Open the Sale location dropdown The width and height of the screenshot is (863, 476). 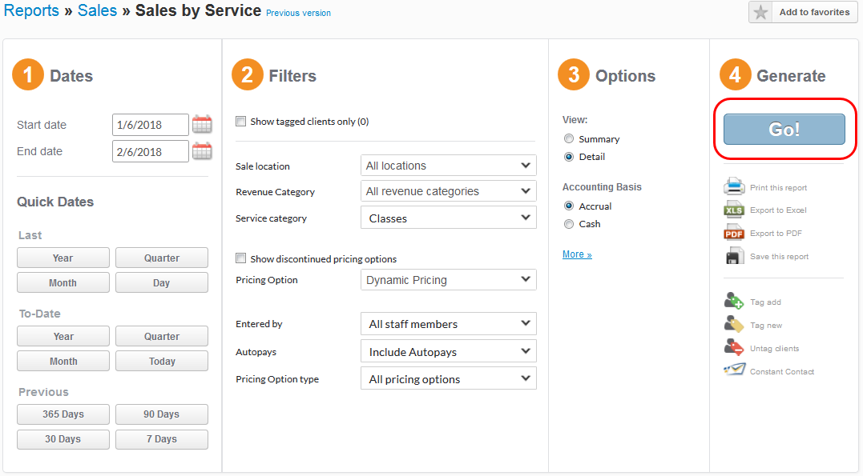pos(448,165)
